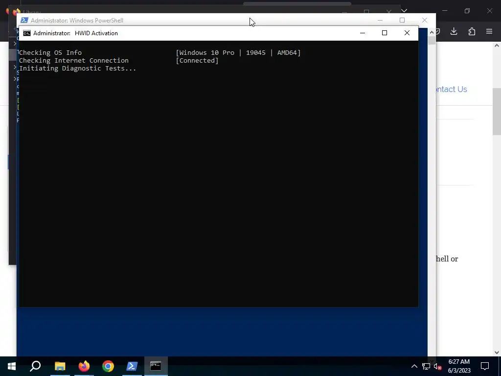Open Firefox list-all-tabs chevron
This screenshot has height=376, width=501.
click(x=404, y=11)
